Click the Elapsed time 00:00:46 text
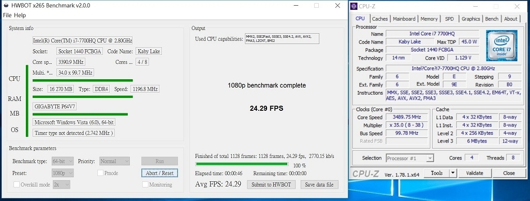 click(x=219, y=173)
